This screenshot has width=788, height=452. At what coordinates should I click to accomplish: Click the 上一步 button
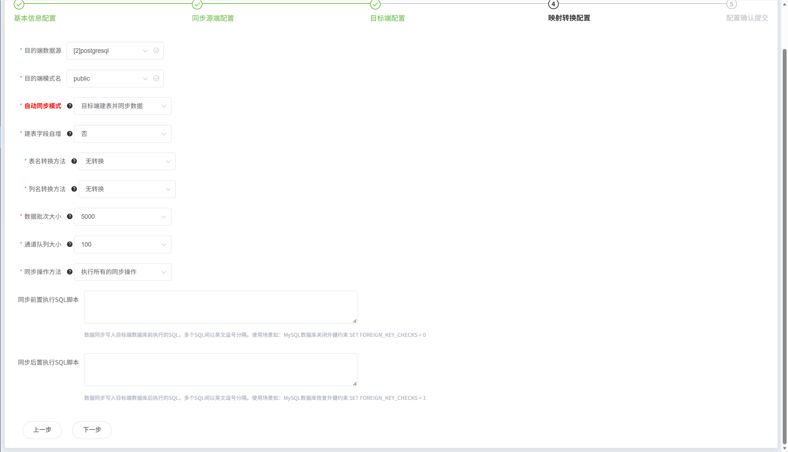click(42, 430)
